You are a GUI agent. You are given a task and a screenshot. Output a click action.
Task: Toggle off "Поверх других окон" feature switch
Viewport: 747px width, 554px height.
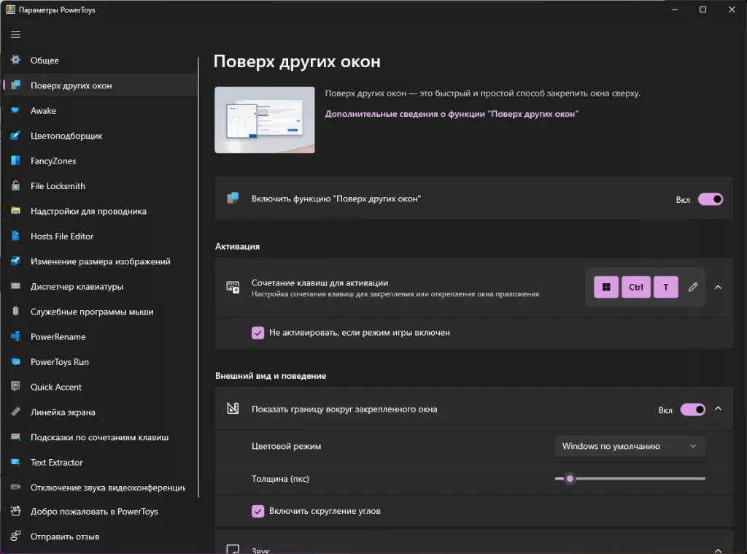(x=710, y=199)
